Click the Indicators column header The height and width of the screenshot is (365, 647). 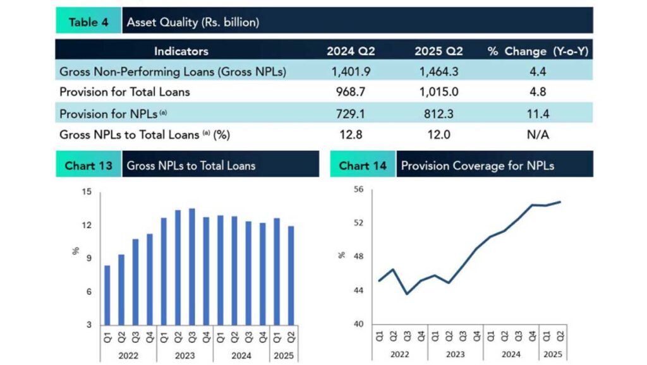[x=181, y=51]
